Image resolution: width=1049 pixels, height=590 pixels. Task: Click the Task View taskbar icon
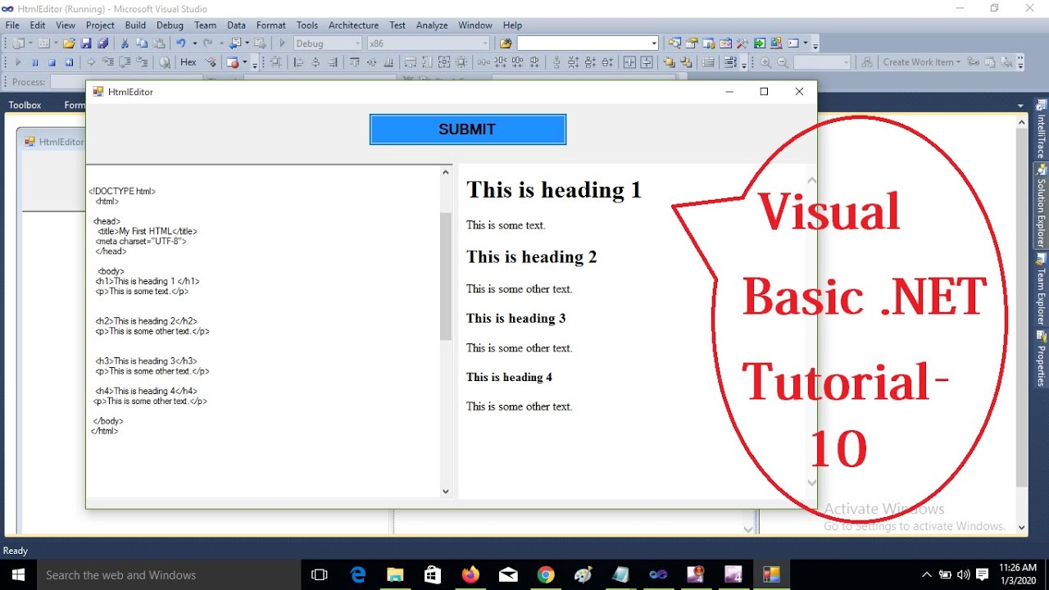point(320,574)
